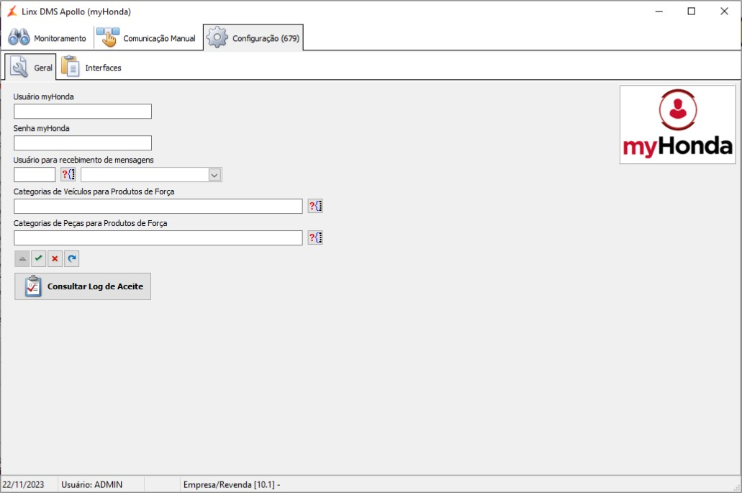Refresh settings with the blue arrow
742x493 pixels.
71,259
